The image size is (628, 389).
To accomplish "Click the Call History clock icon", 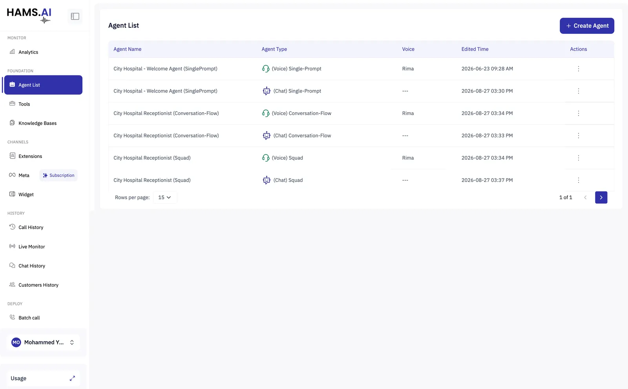I will (12, 227).
